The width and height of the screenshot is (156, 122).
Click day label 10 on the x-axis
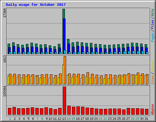(50, 119)
